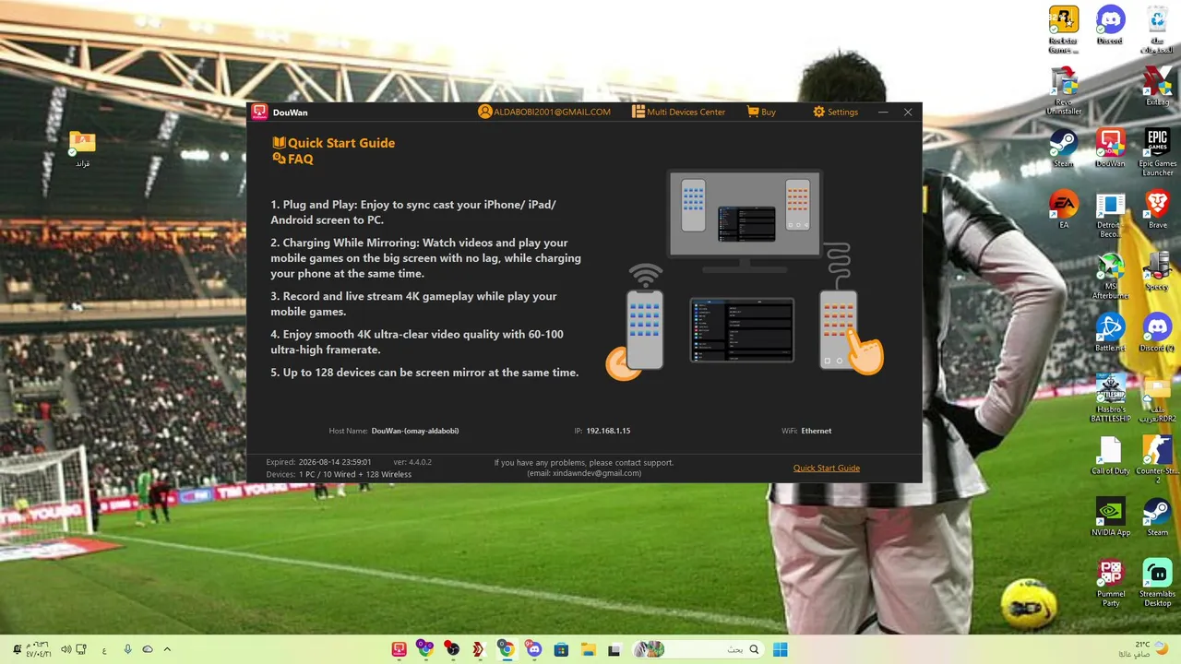Select the Detroit Become Human shortcut

pyautogui.click(x=1110, y=215)
